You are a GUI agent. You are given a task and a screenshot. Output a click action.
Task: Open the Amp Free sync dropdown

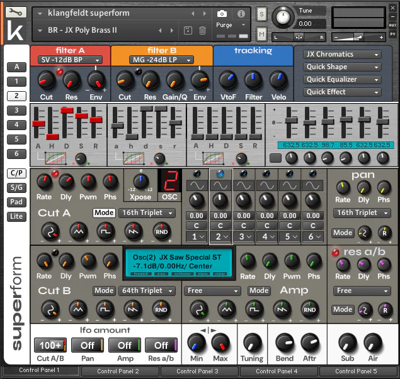point(212,290)
